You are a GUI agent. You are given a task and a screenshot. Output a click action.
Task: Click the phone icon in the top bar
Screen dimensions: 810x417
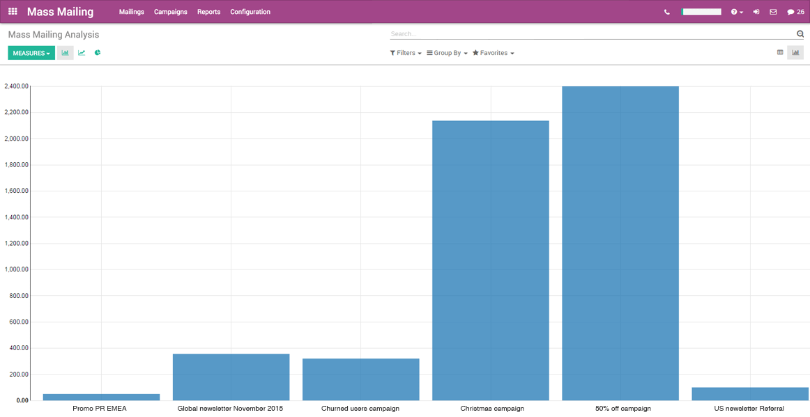click(x=667, y=11)
